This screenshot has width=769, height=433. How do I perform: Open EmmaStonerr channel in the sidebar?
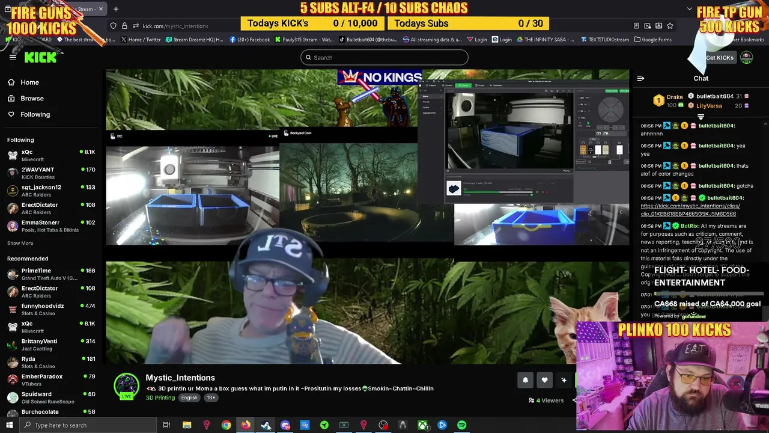click(x=51, y=226)
